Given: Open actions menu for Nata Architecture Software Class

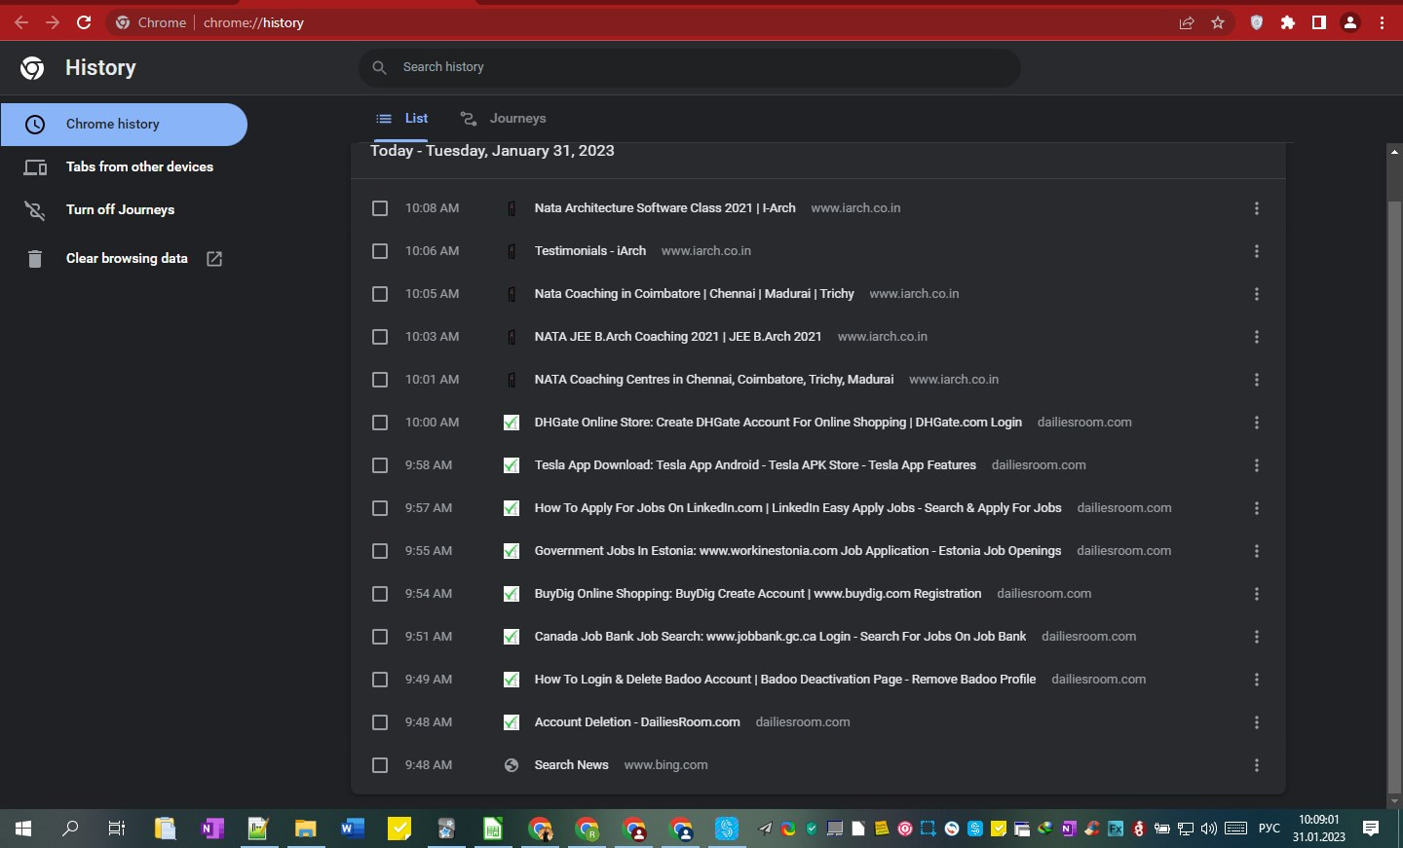Looking at the screenshot, I should pos(1257,208).
